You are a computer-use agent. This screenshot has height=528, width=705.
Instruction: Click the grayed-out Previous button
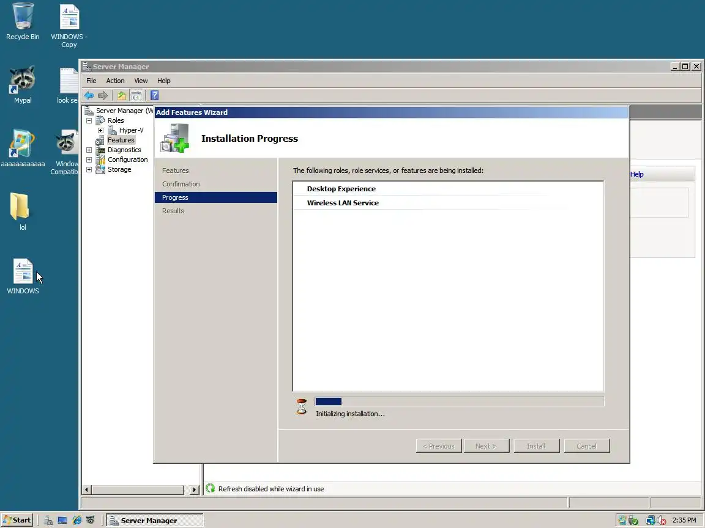439,446
